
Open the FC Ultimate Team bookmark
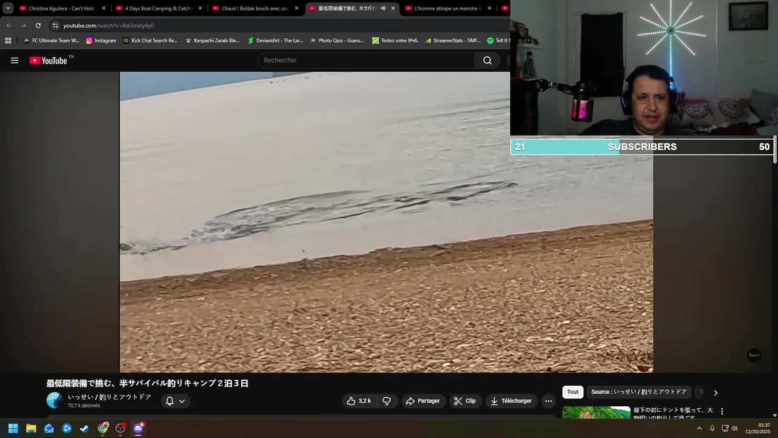pyautogui.click(x=51, y=41)
